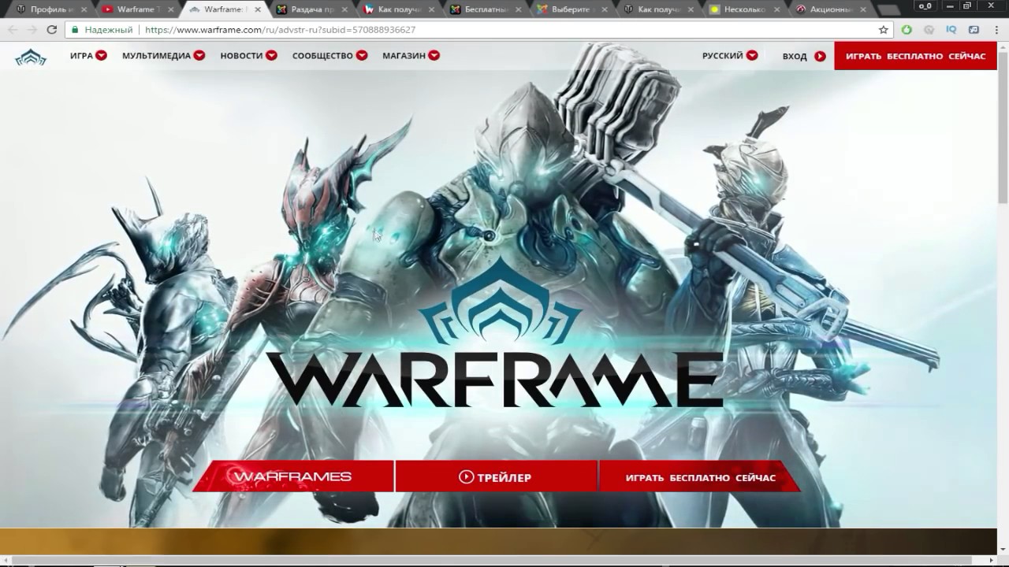The height and width of the screenshot is (567, 1009).
Task: Expand the МУЛЬТИМЕДИА menu dropdown
Action: 199,56
